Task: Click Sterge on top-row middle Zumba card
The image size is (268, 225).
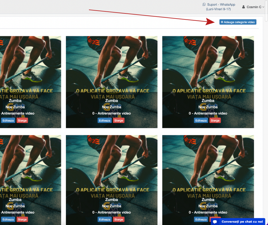Action: point(119,120)
